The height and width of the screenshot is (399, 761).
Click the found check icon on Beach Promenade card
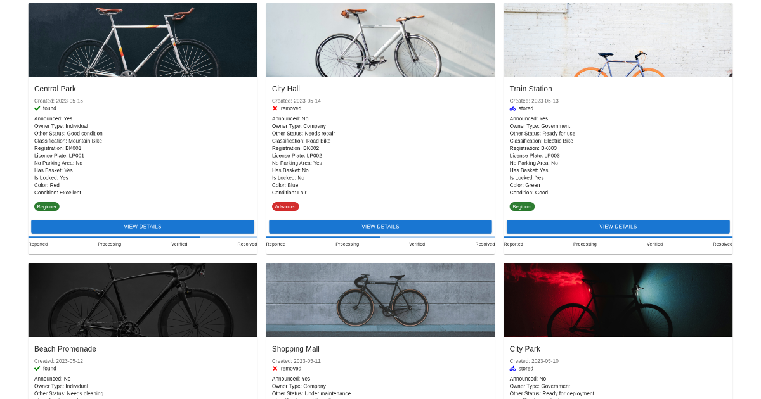coord(37,368)
